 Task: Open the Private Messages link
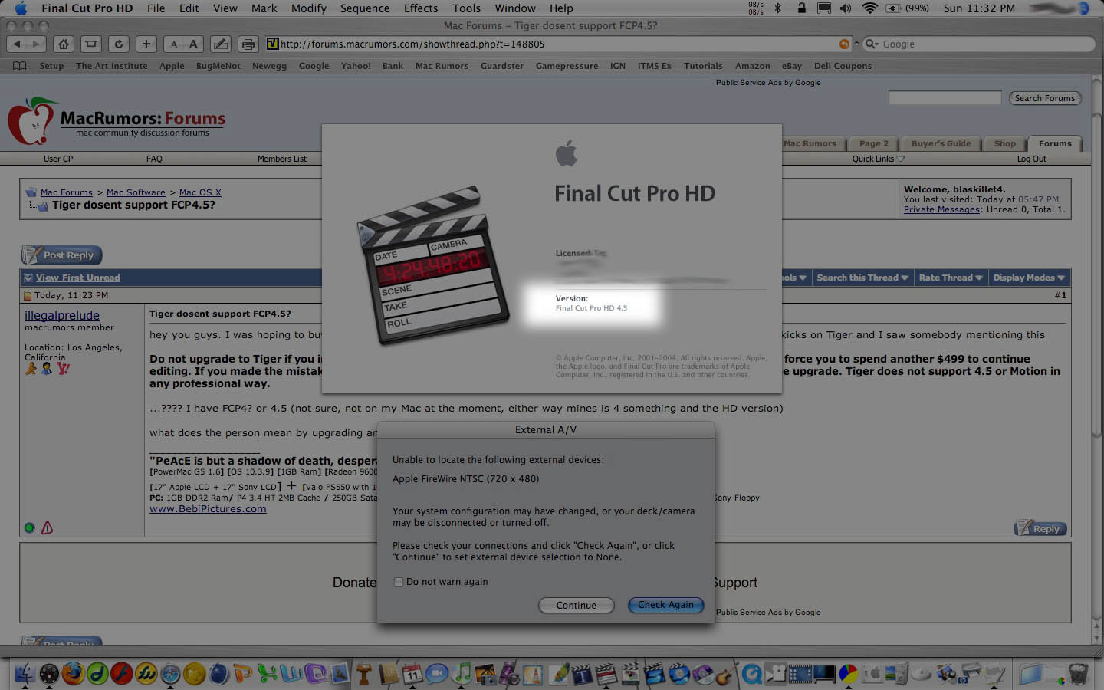[x=941, y=209]
